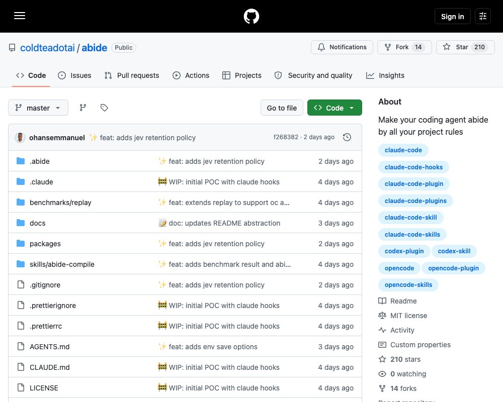The width and height of the screenshot is (503, 402).
Task: Click the GitHub Octocat logo
Action: [251, 16]
